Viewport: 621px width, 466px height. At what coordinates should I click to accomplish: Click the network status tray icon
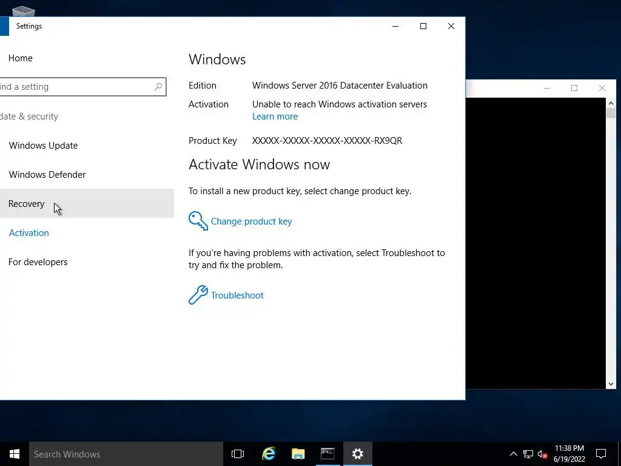[x=528, y=454]
